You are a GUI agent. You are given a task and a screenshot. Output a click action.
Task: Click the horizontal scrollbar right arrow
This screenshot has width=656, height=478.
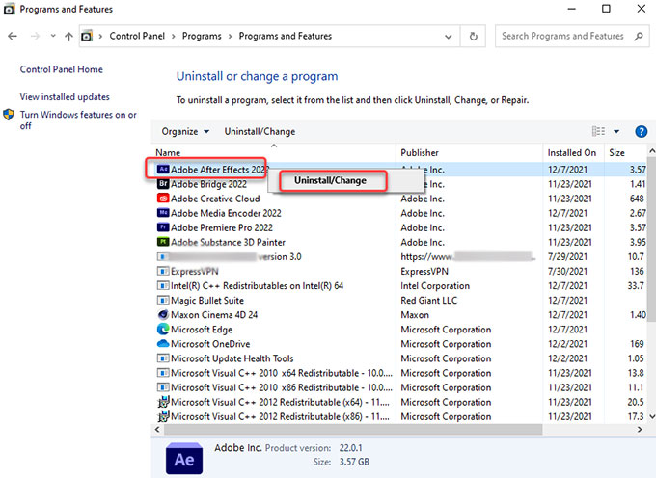pyautogui.click(x=640, y=429)
